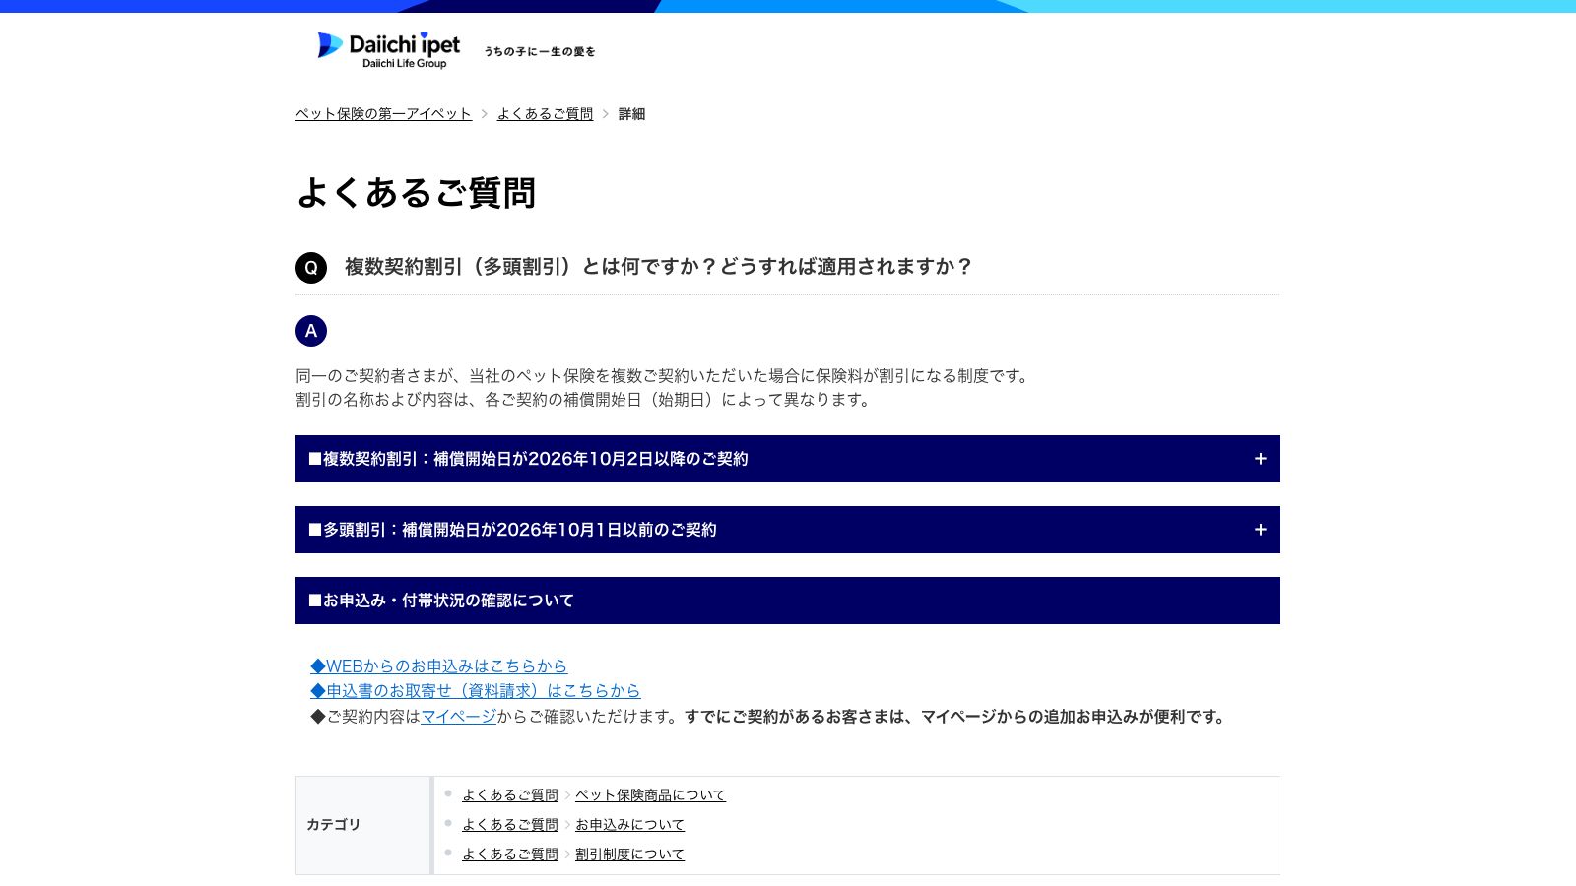The height and width of the screenshot is (886, 1576).
Task: Click breadcrumb text 詳細
Action: tap(631, 114)
